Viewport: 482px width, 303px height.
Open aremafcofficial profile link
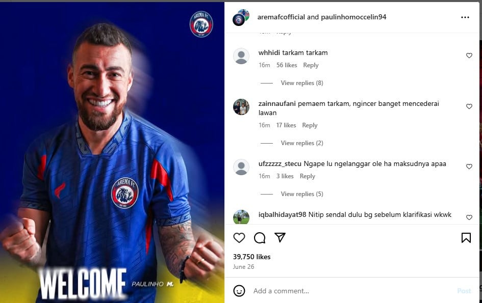[281, 17]
